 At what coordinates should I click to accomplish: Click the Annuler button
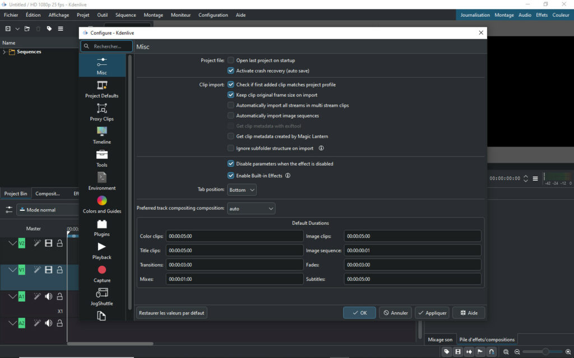coord(395,313)
